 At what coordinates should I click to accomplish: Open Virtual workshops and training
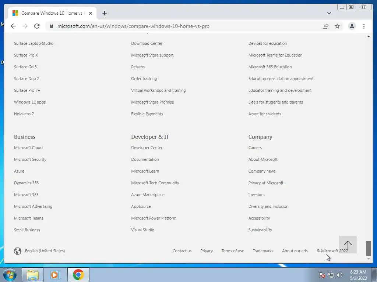pyautogui.click(x=158, y=90)
